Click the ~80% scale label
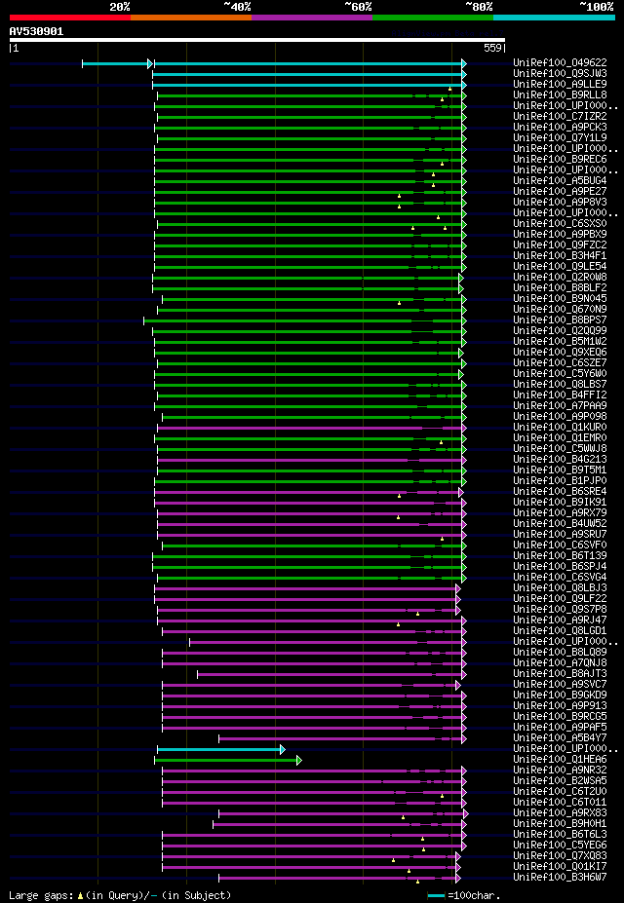 pyautogui.click(x=480, y=7)
